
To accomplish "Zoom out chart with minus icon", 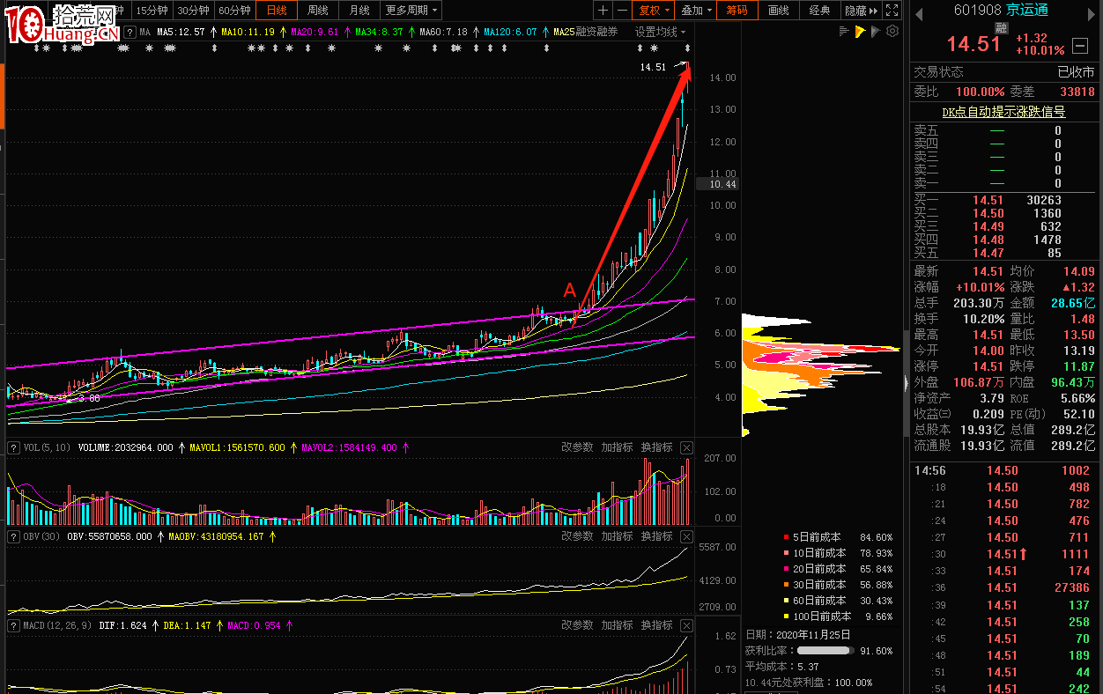I will coord(622,11).
